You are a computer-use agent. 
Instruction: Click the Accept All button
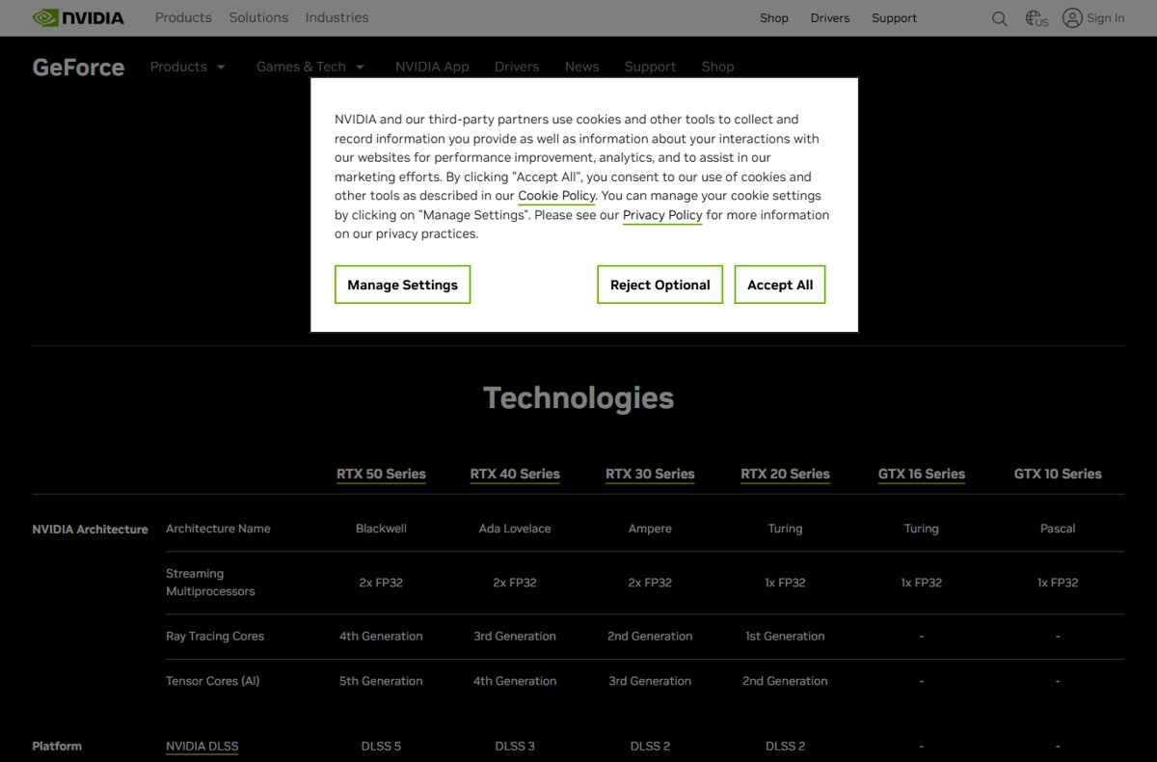[x=780, y=285]
